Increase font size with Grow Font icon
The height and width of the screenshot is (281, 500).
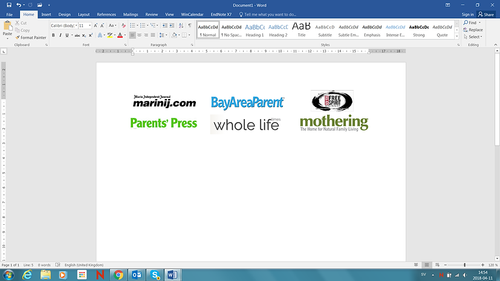pos(96,25)
